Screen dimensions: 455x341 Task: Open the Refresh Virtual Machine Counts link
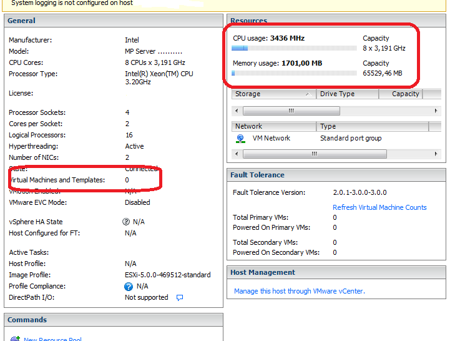coord(379,207)
